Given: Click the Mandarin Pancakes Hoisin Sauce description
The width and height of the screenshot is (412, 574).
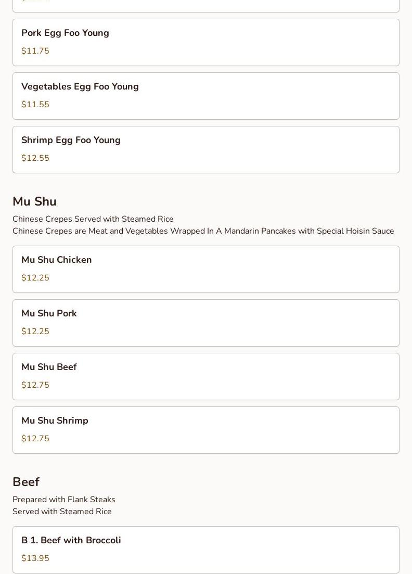Looking at the screenshot, I should tap(203, 231).
